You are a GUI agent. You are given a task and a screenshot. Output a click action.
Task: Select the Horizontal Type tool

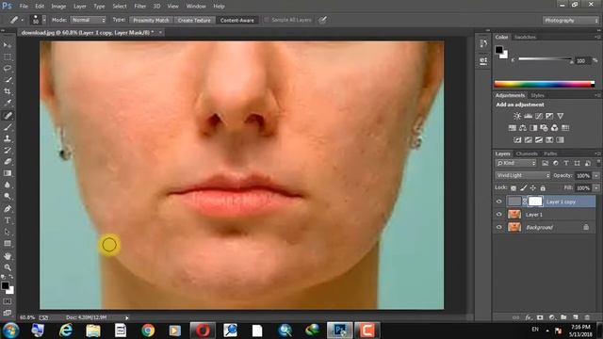(x=8, y=220)
